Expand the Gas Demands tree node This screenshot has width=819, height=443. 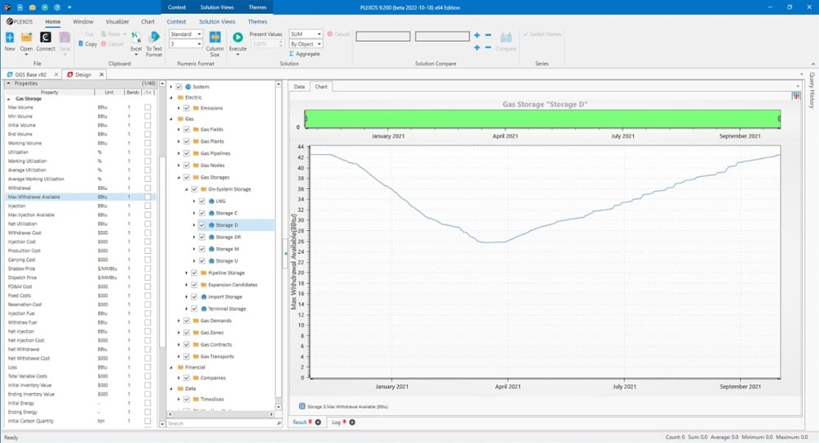(x=179, y=321)
